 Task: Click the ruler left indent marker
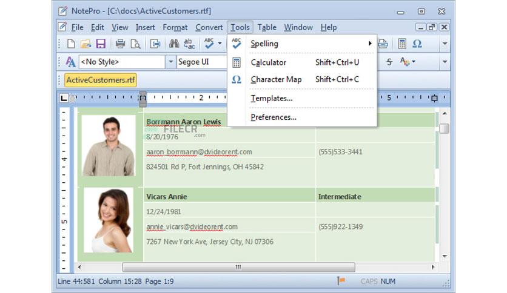click(143, 99)
